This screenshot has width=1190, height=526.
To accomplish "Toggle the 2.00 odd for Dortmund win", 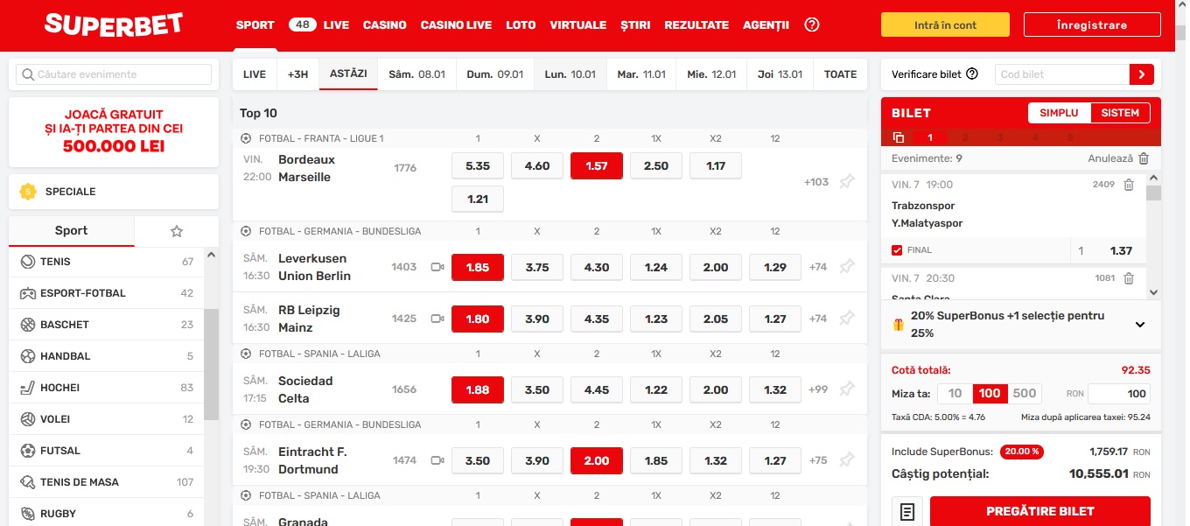I will pos(597,460).
